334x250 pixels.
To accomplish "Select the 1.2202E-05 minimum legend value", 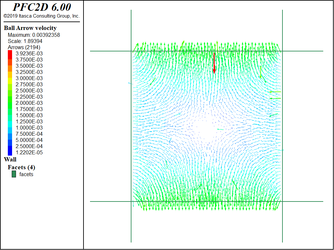I will (x=29, y=152).
